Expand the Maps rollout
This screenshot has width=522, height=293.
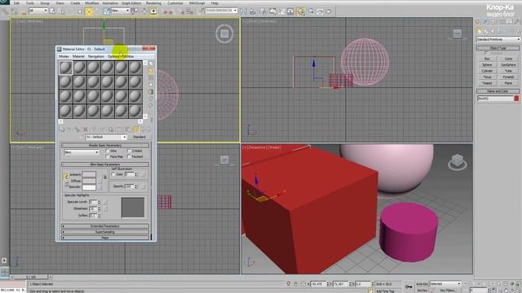[x=105, y=238]
